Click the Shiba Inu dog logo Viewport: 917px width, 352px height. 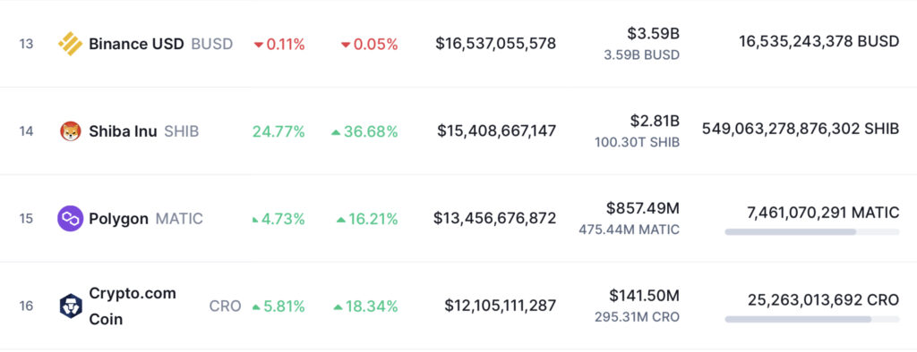[70, 131]
